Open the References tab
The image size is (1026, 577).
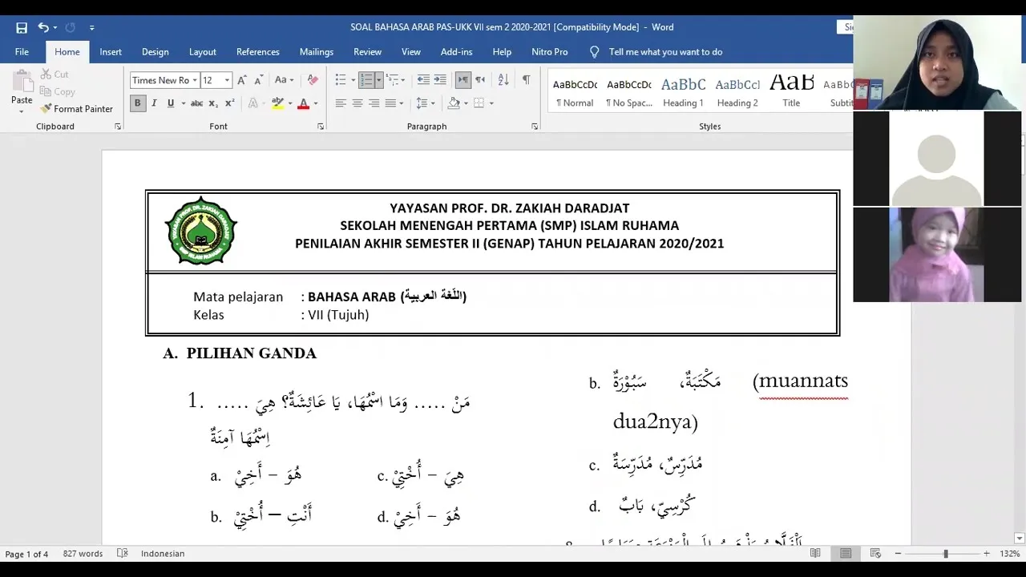point(258,51)
